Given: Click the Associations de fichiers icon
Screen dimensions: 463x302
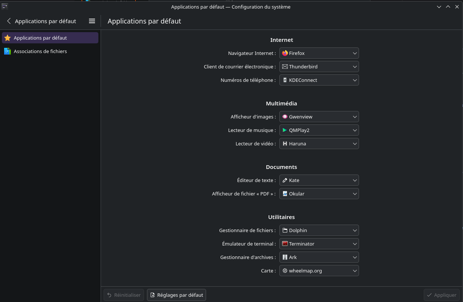Looking at the screenshot, I should pos(7,51).
